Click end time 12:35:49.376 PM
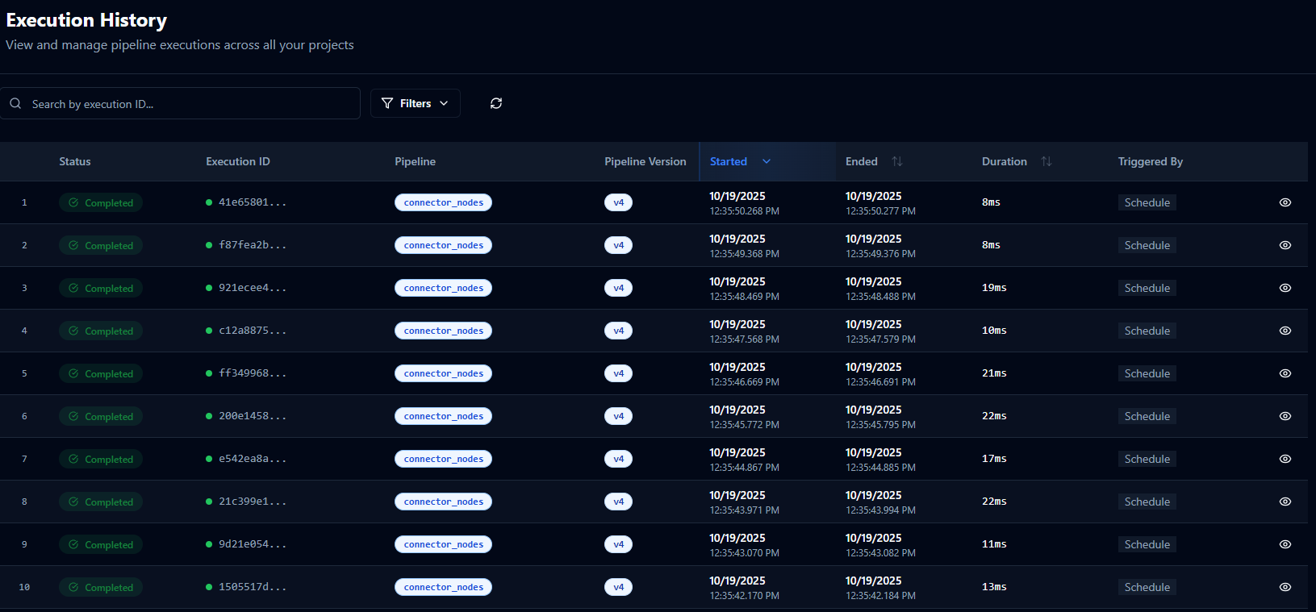 click(x=880, y=254)
